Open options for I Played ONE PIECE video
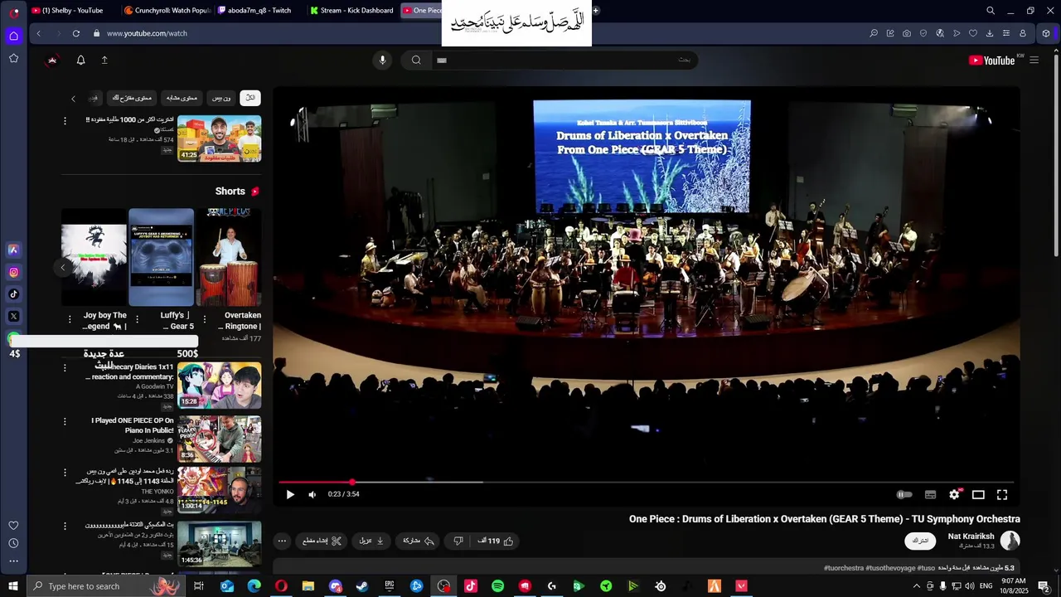This screenshot has width=1061, height=597. point(65,421)
